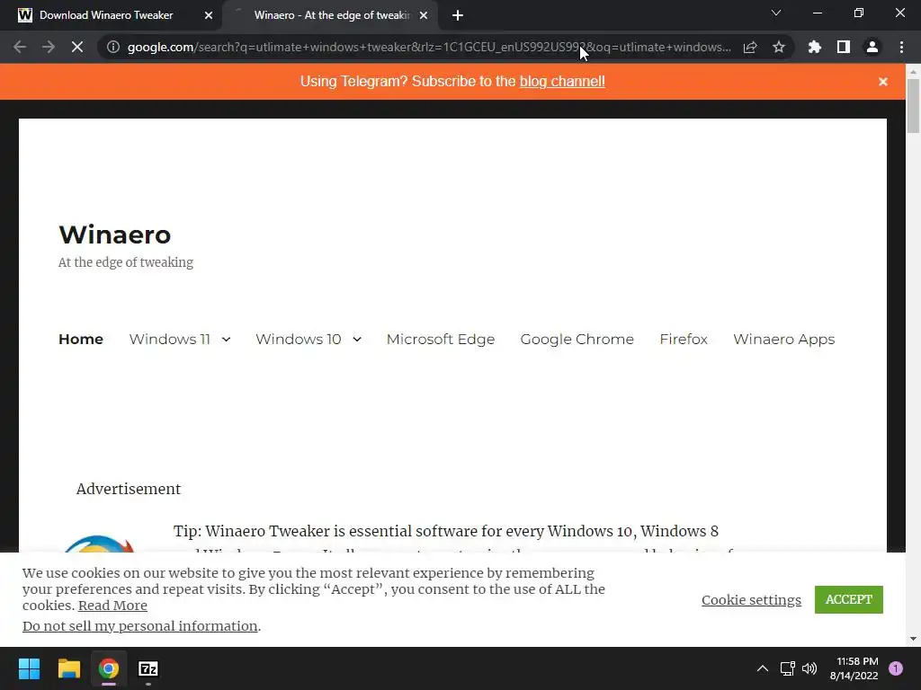Close the Winaero - At the edge tab
This screenshot has width=921, height=690.
pos(424,15)
